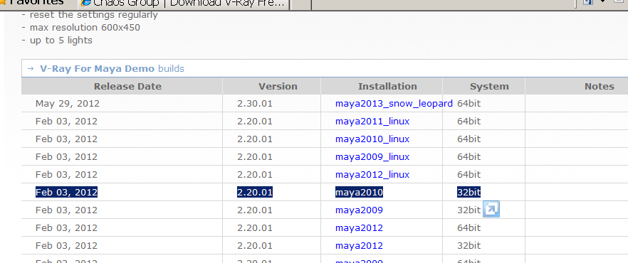Download the maya2009 32bit build

(360, 210)
